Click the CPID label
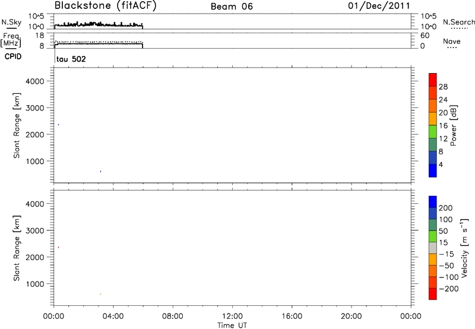The width and height of the screenshot is (475, 329). 13,56
